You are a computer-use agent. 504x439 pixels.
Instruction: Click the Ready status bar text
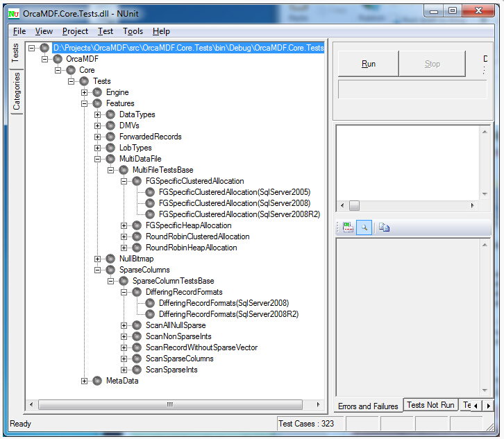coord(21,424)
